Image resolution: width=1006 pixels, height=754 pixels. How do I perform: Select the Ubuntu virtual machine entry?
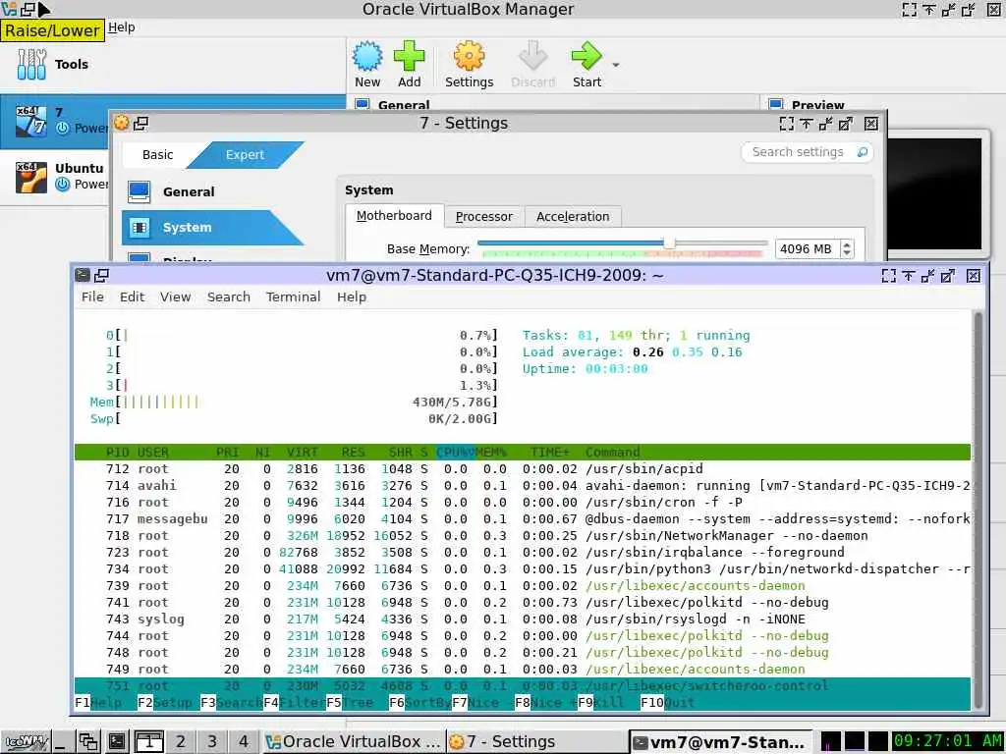coord(55,177)
